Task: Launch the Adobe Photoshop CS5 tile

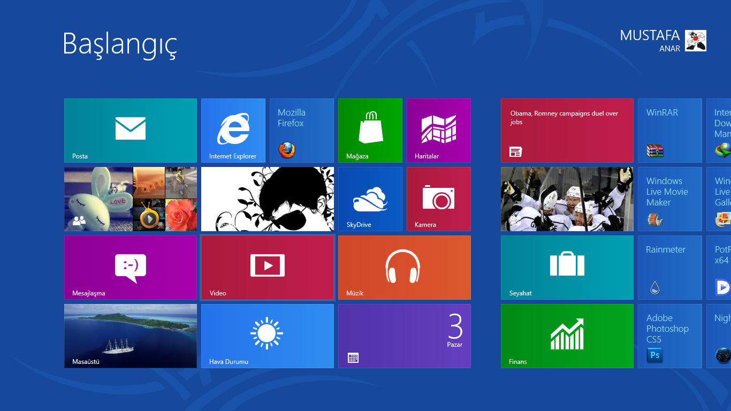Action: [670, 336]
